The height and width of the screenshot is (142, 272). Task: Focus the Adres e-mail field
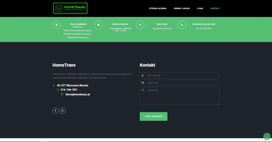(x=182, y=83)
